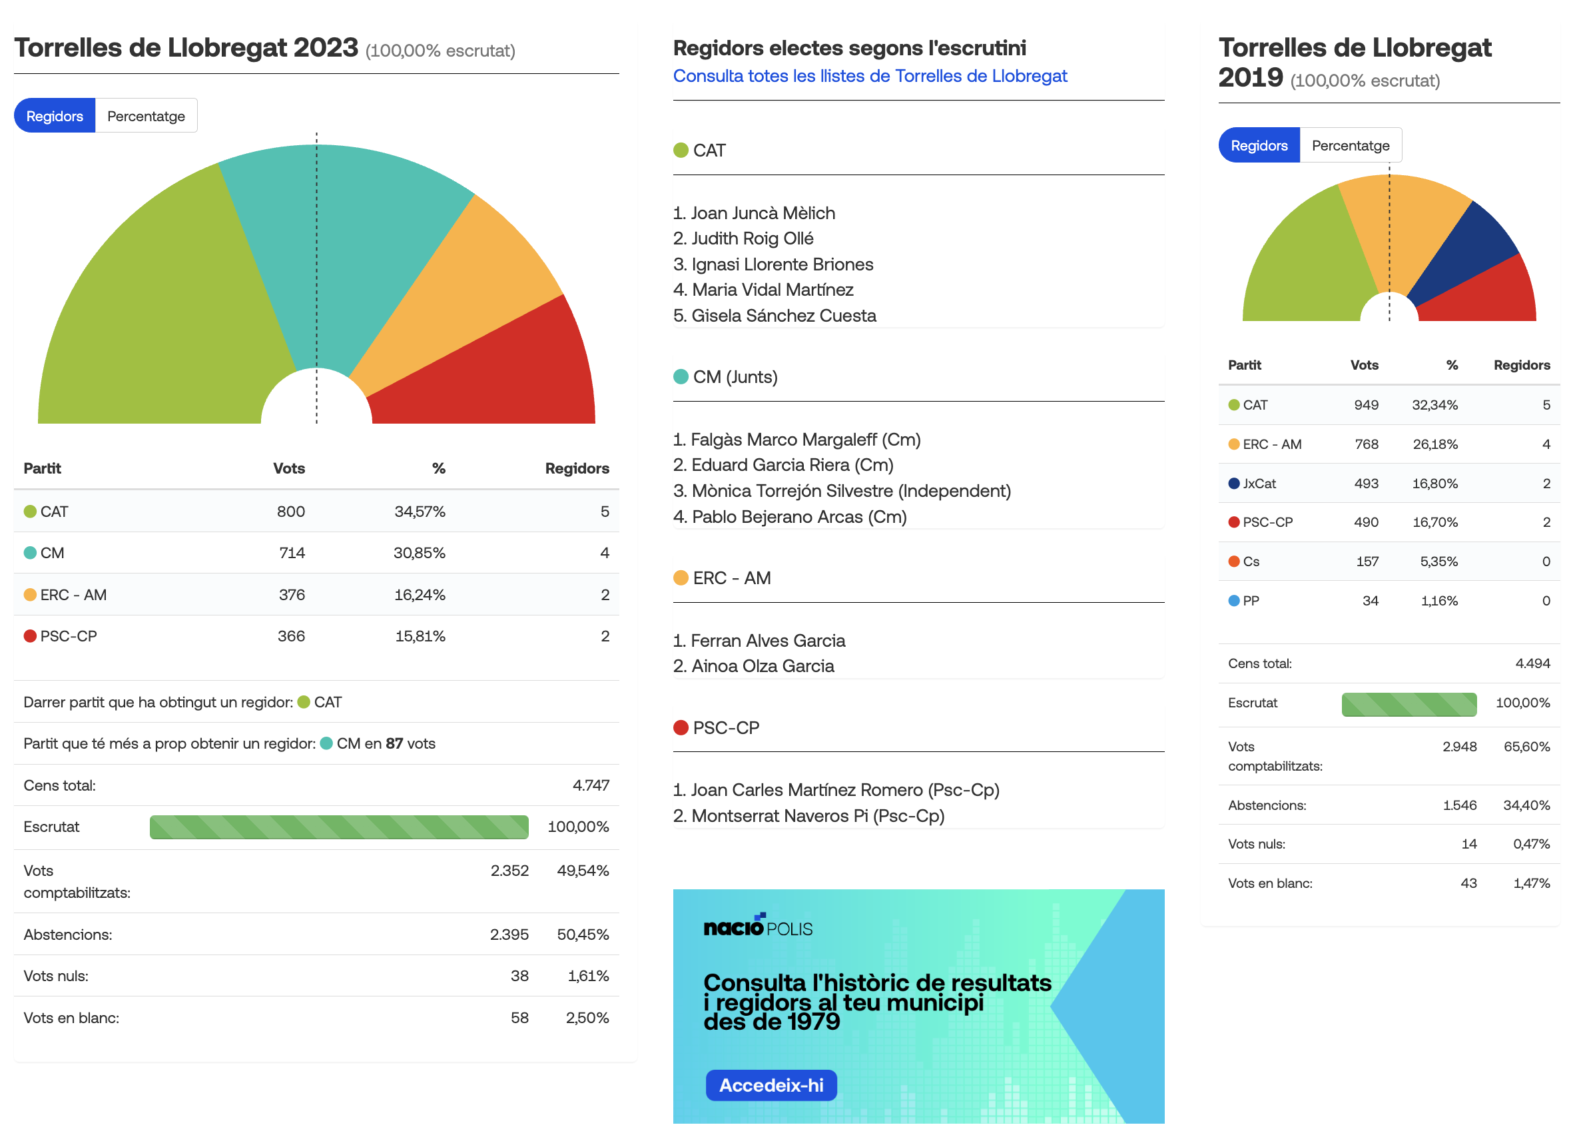The height and width of the screenshot is (1141, 1569).
Task: Click orange dot beside ERC - AM councillors heading
Action: coord(681,577)
